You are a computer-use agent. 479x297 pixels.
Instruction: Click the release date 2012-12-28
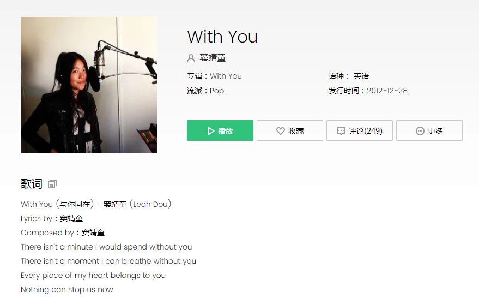coord(387,91)
